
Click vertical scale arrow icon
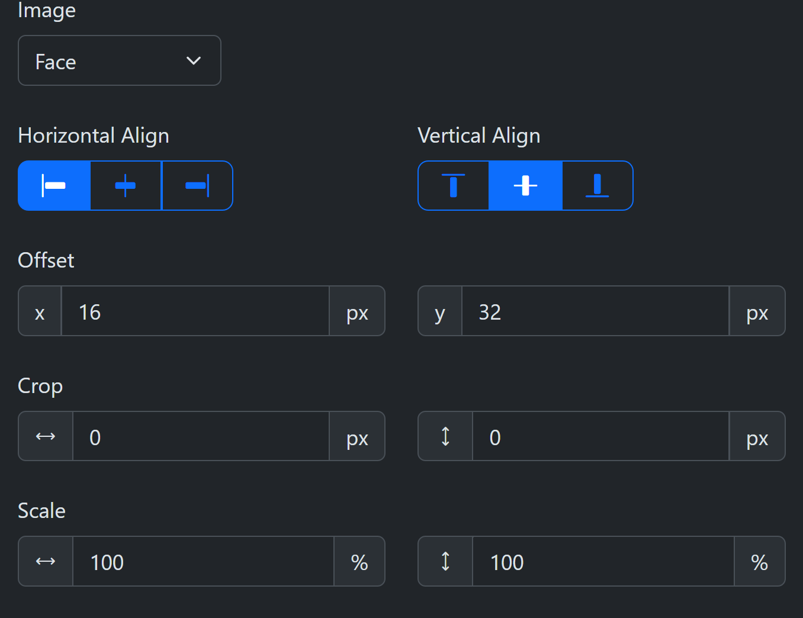pos(445,562)
